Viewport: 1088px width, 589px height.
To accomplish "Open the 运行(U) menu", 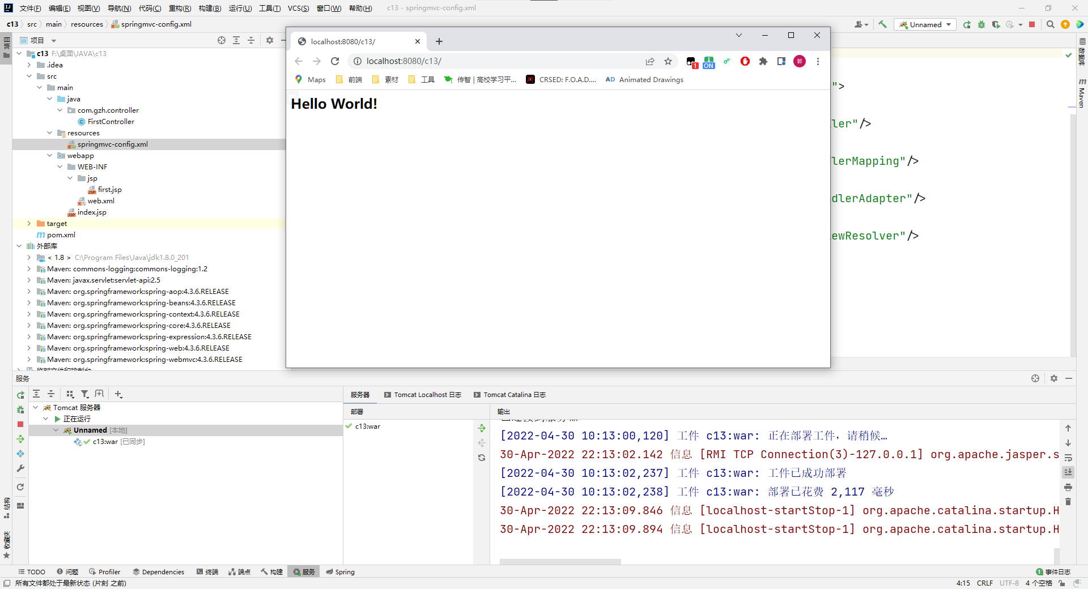I will 240,8.
